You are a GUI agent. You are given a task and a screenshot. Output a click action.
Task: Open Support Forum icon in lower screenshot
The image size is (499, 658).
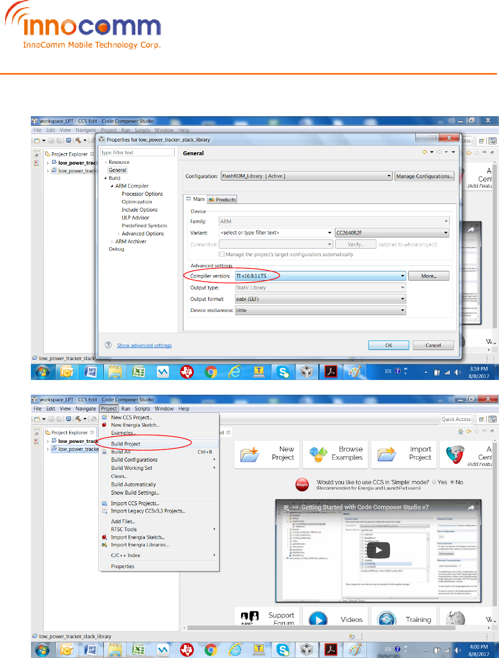click(250, 618)
